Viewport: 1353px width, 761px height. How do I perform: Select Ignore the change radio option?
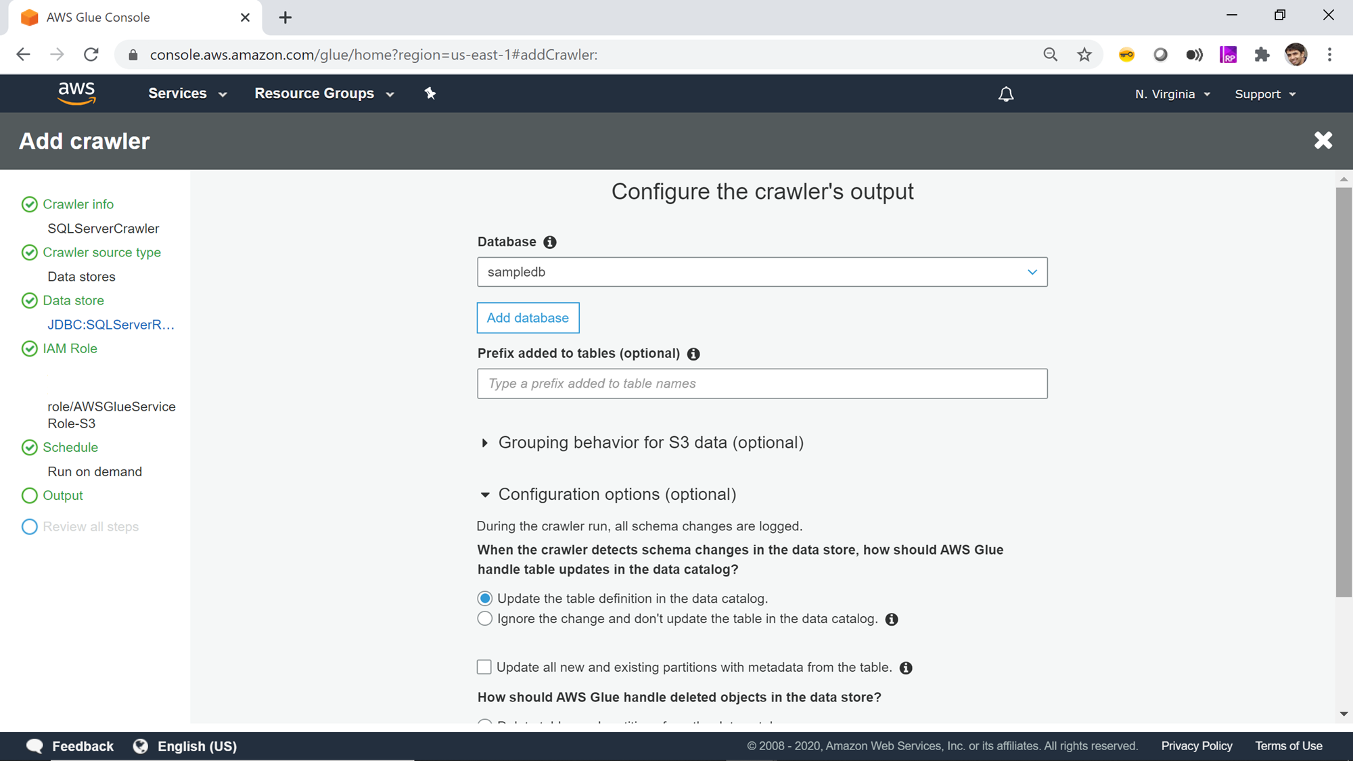pos(484,619)
